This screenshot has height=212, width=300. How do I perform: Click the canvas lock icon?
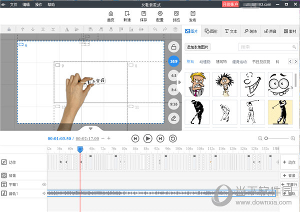click(x=173, y=47)
